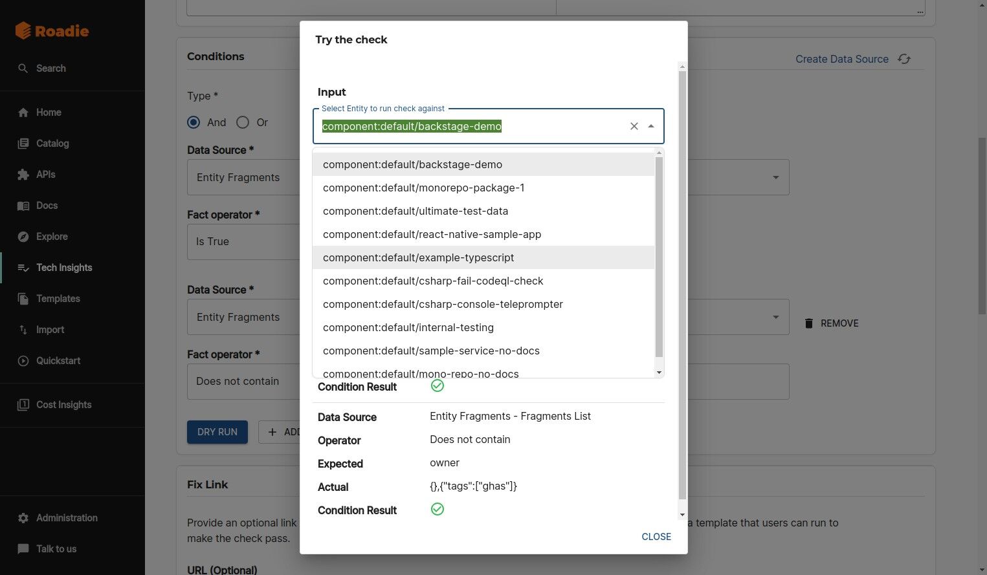The image size is (987, 575).
Task: Choose component:default/example-typescript from the list
Action: pyautogui.click(x=418, y=257)
